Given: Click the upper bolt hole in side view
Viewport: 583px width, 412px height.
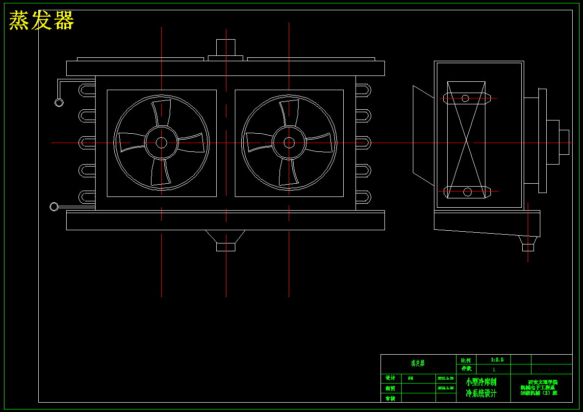Looking at the screenshot, I should coord(465,98).
